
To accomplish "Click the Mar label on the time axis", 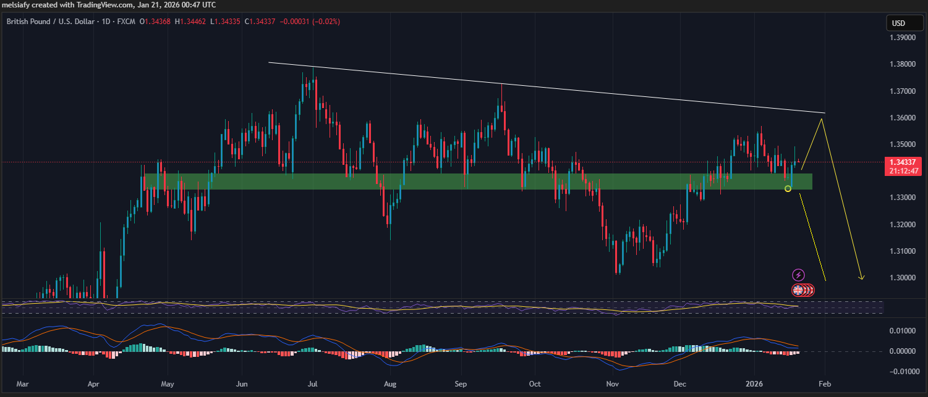I will pos(22,384).
